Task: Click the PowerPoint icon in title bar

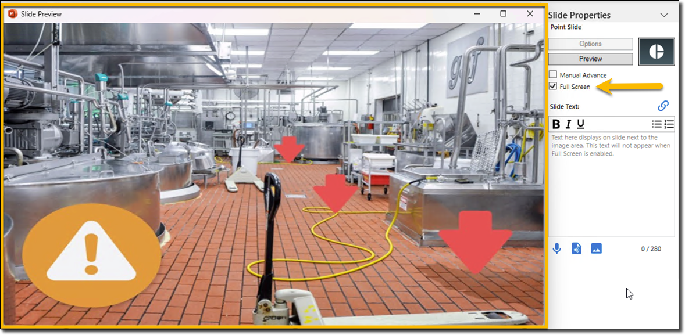Action: [x=12, y=14]
